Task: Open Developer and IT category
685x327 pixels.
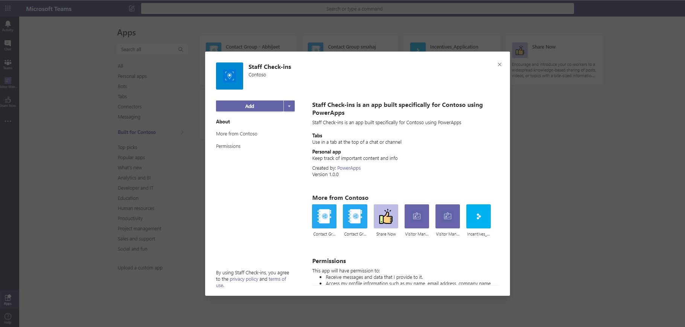Action: click(x=135, y=188)
